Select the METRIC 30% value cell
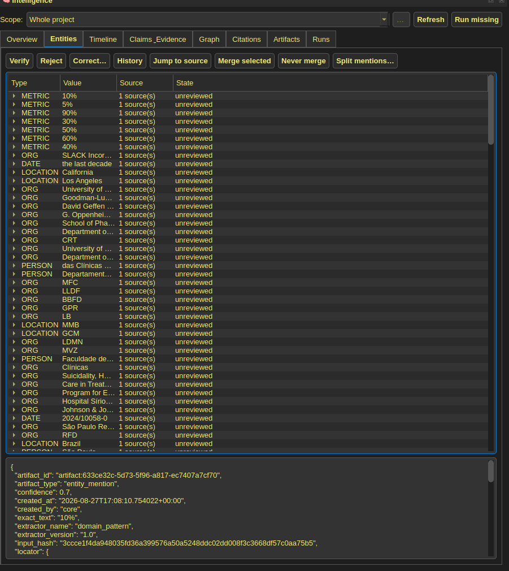 click(x=69, y=121)
